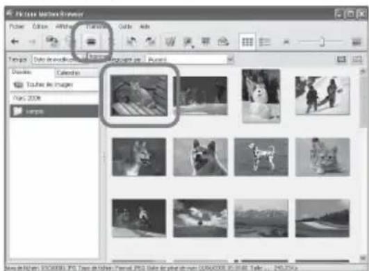Click the last icon at right of the sort bar
This screenshot has height=271, width=369.
coord(357,59)
